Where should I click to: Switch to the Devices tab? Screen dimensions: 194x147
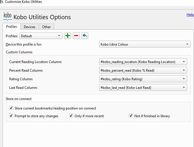point(30,27)
